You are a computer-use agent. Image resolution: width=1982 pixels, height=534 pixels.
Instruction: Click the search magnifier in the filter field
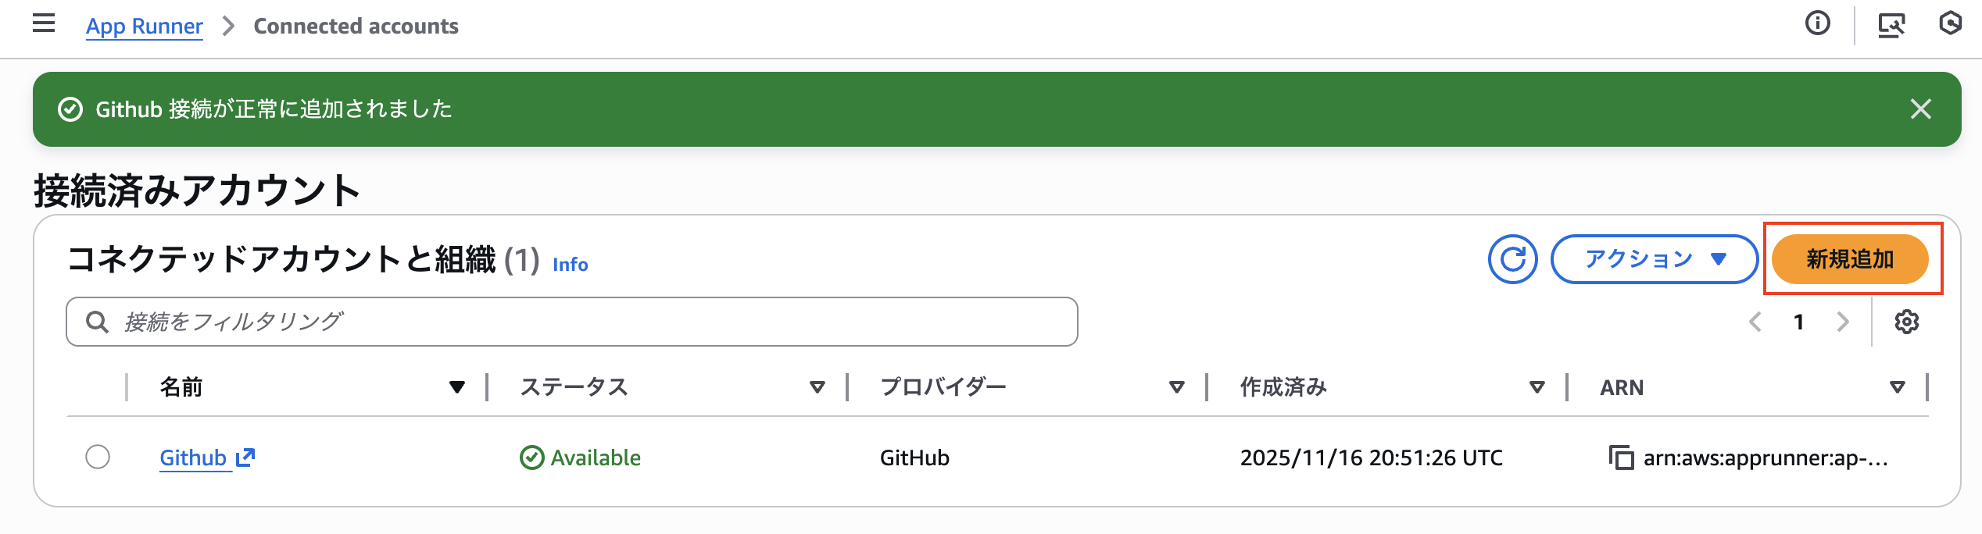pyautogui.click(x=97, y=321)
